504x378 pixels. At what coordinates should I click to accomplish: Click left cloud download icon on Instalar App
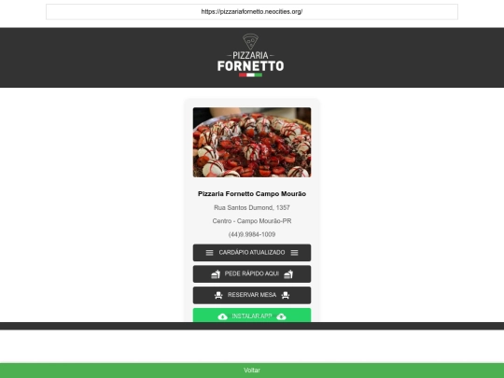click(x=222, y=316)
